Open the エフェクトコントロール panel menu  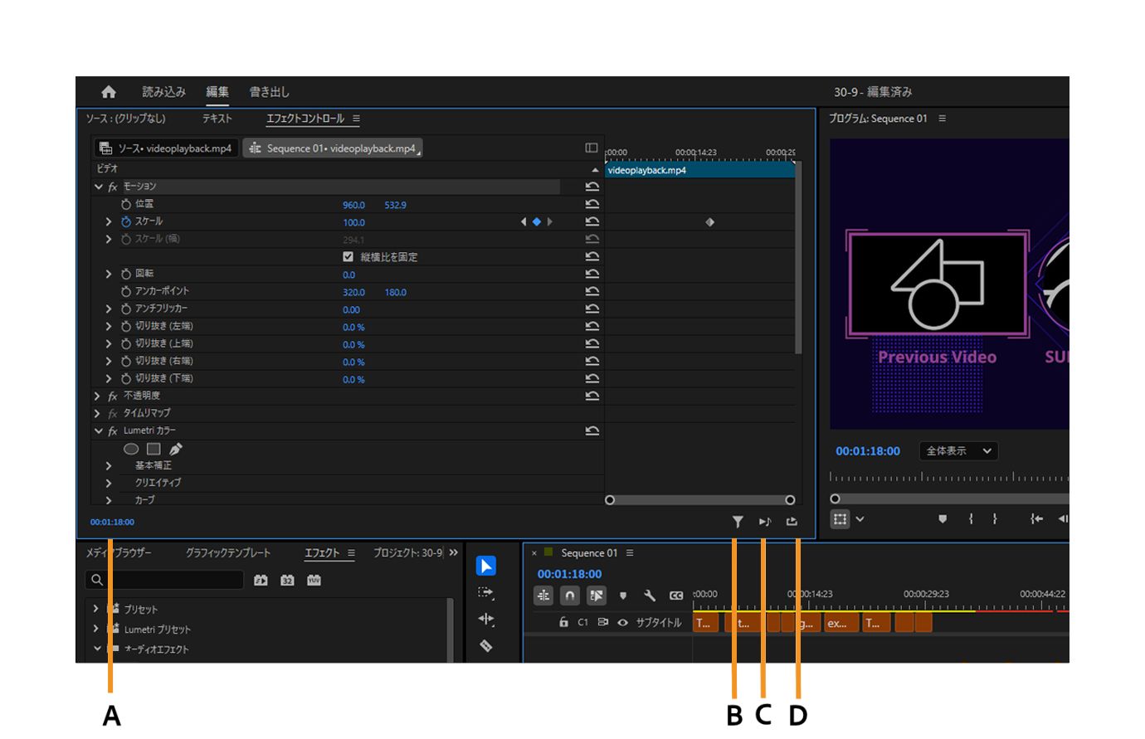(x=356, y=119)
